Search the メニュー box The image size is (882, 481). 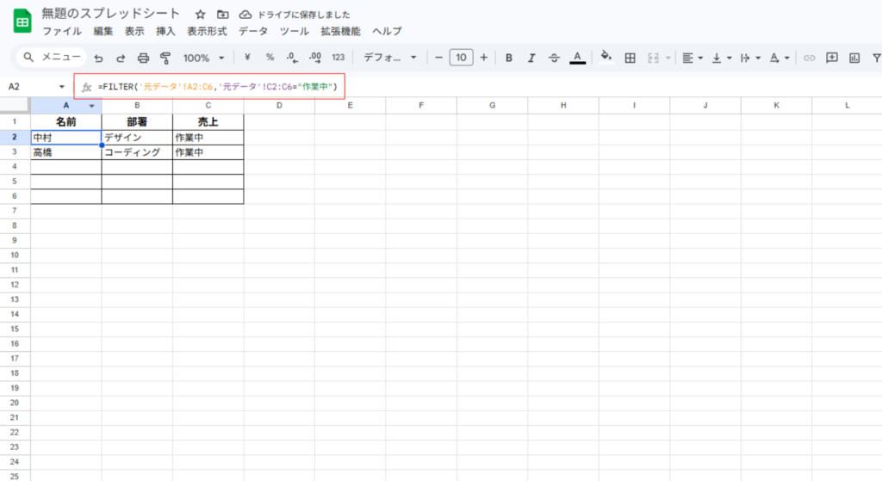(53, 58)
